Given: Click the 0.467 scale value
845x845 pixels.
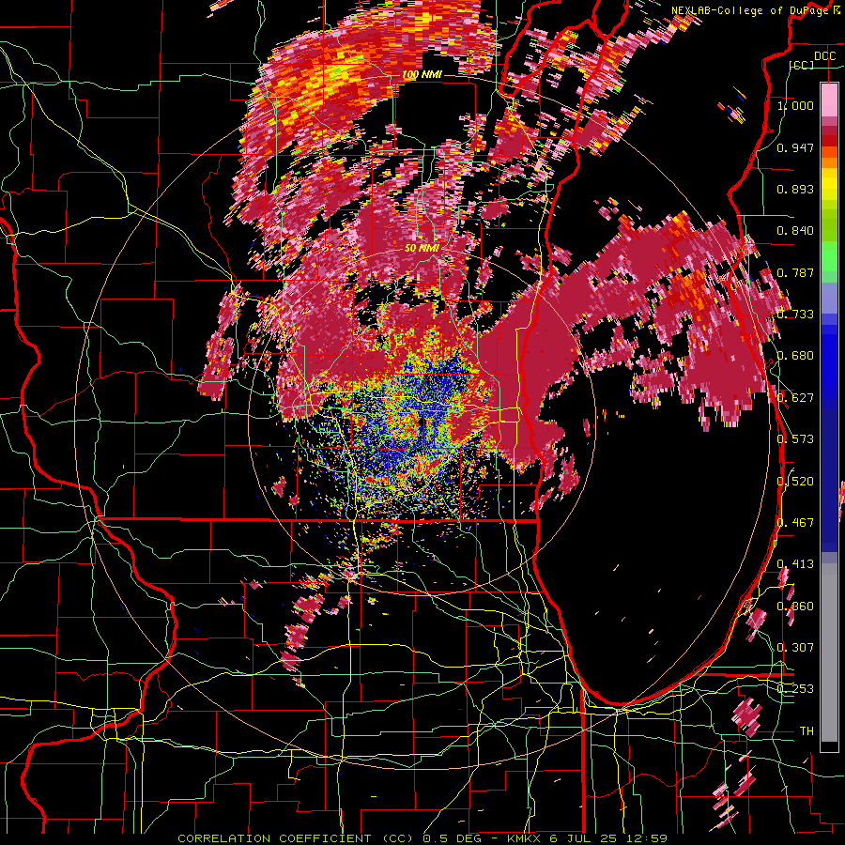Looking at the screenshot, I should click(795, 523).
